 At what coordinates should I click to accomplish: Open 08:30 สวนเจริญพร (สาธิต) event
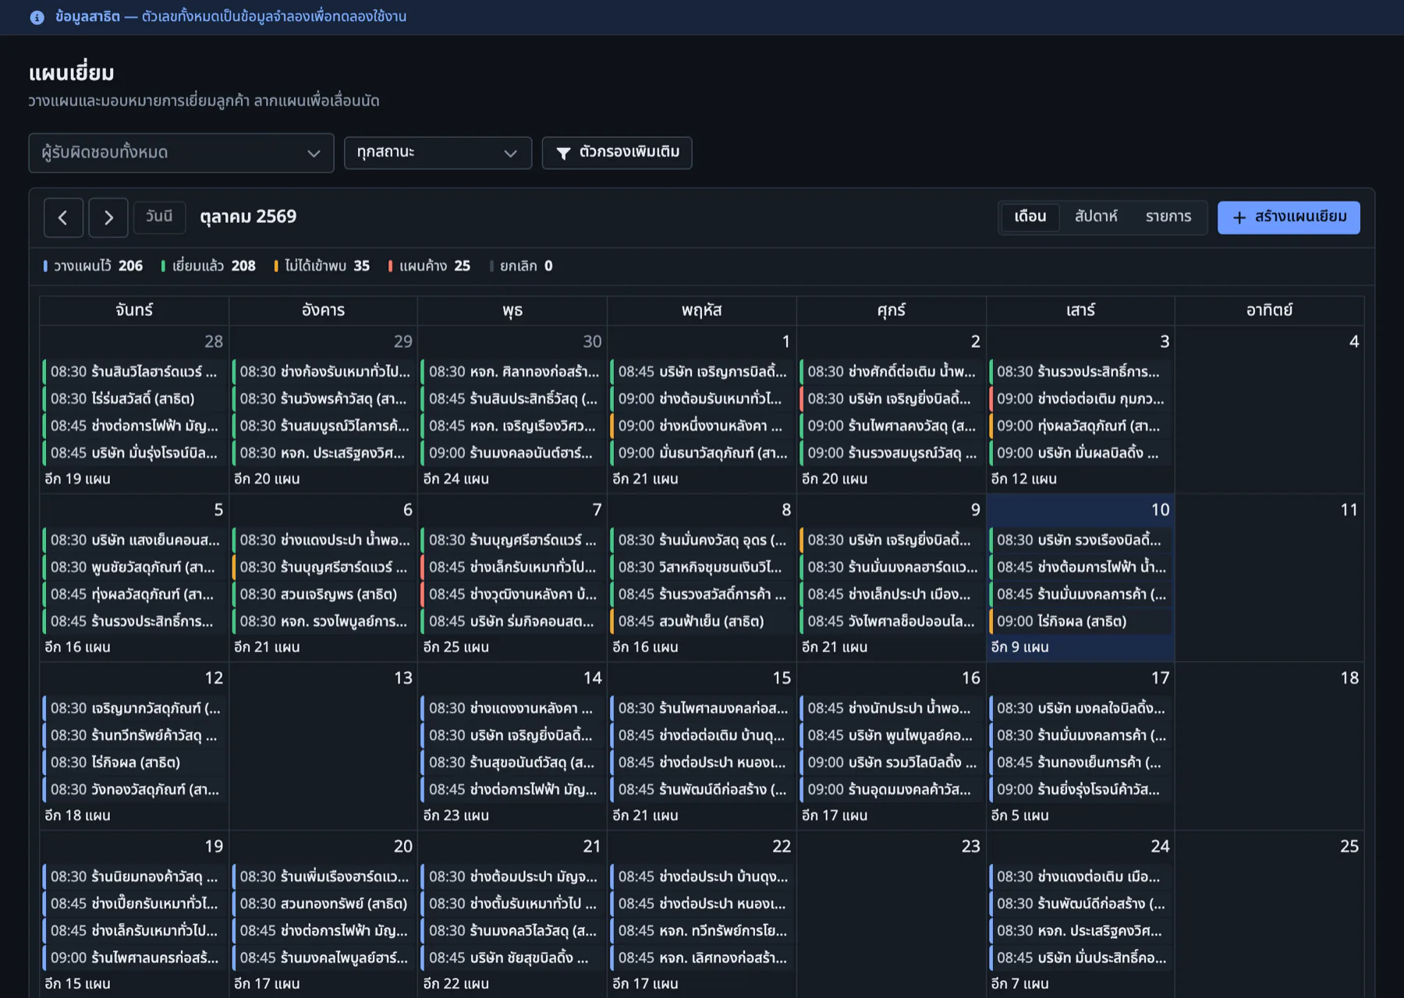point(324,594)
